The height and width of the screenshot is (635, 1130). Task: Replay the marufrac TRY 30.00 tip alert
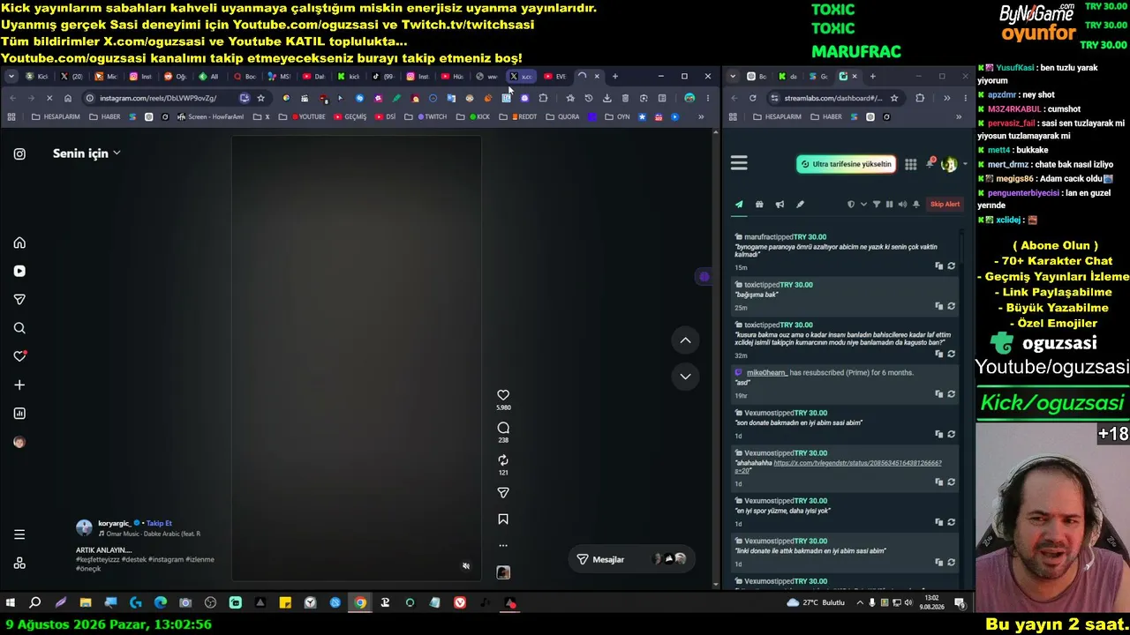click(x=951, y=265)
